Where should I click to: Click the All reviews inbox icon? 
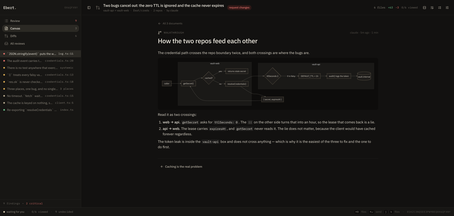tap(6, 43)
